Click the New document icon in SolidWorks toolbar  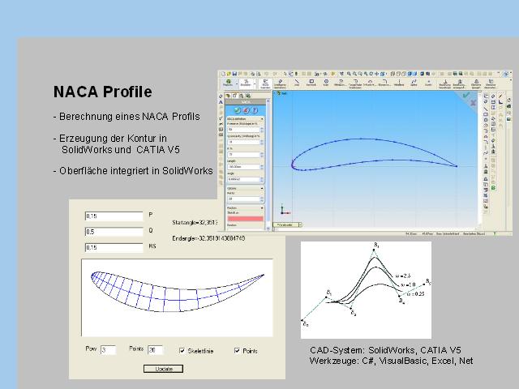point(223,74)
